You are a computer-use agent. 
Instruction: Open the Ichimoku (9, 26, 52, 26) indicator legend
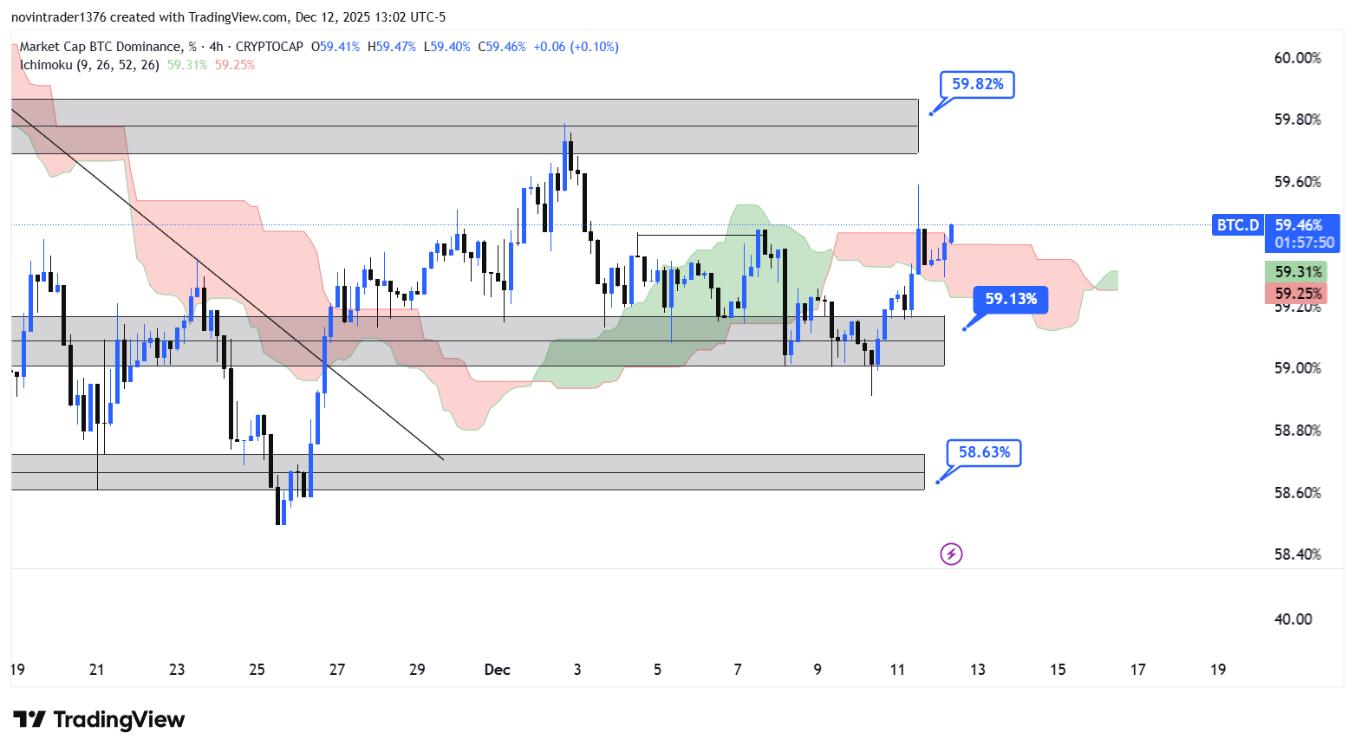[x=90, y=65]
